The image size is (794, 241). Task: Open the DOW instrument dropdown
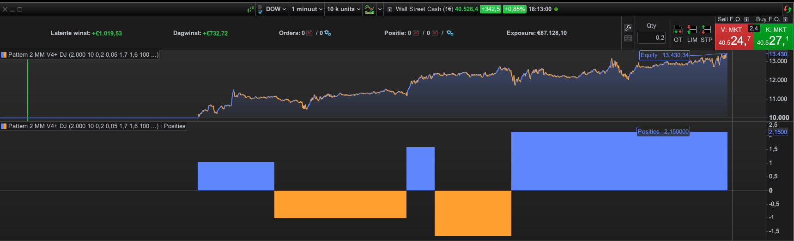pyautogui.click(x=276, y=9)
